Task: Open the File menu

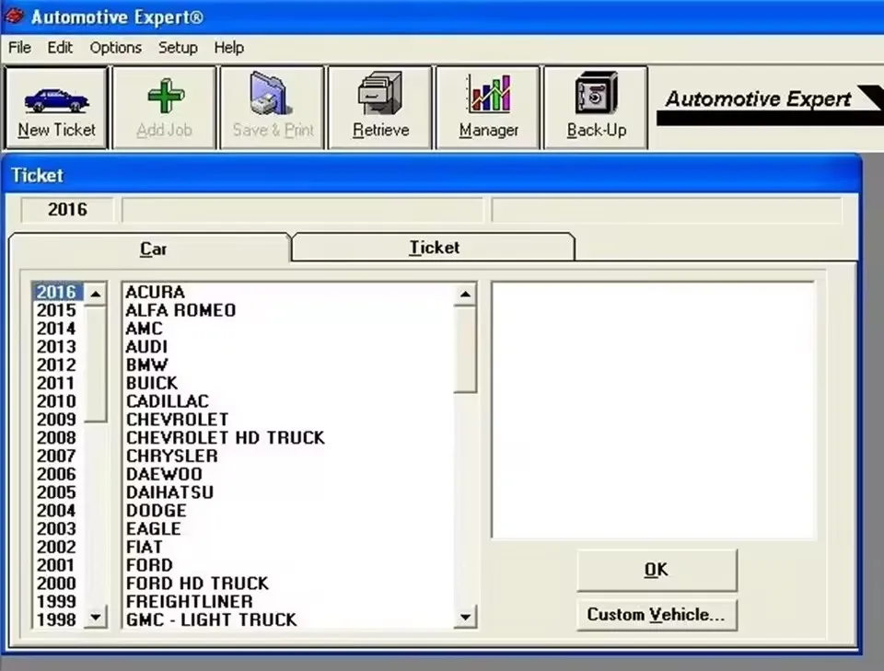Action: [x=18, y=47]
